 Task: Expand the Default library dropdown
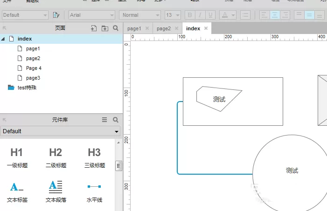click(61, 131)
